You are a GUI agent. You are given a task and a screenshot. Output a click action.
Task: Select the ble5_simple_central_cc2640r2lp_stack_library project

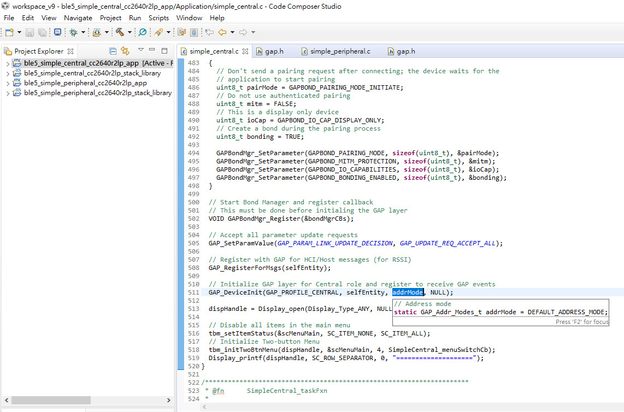coord(92,73)
